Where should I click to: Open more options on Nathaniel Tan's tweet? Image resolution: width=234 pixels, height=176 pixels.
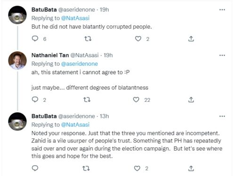[x=222, y=55]
